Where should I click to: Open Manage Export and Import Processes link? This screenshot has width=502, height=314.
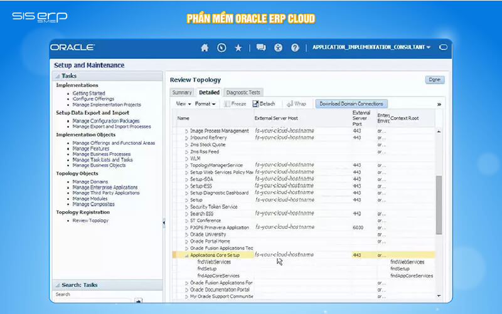pyautogui.click(x=112, y=127)
